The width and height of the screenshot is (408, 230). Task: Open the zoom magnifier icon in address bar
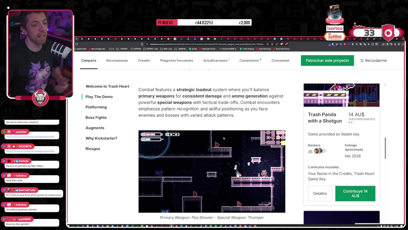[x=267, y=44]
